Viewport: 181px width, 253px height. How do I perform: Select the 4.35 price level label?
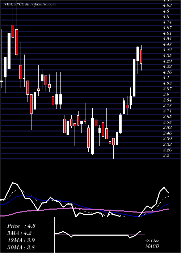pyautogui.click(x=167, y=56)
